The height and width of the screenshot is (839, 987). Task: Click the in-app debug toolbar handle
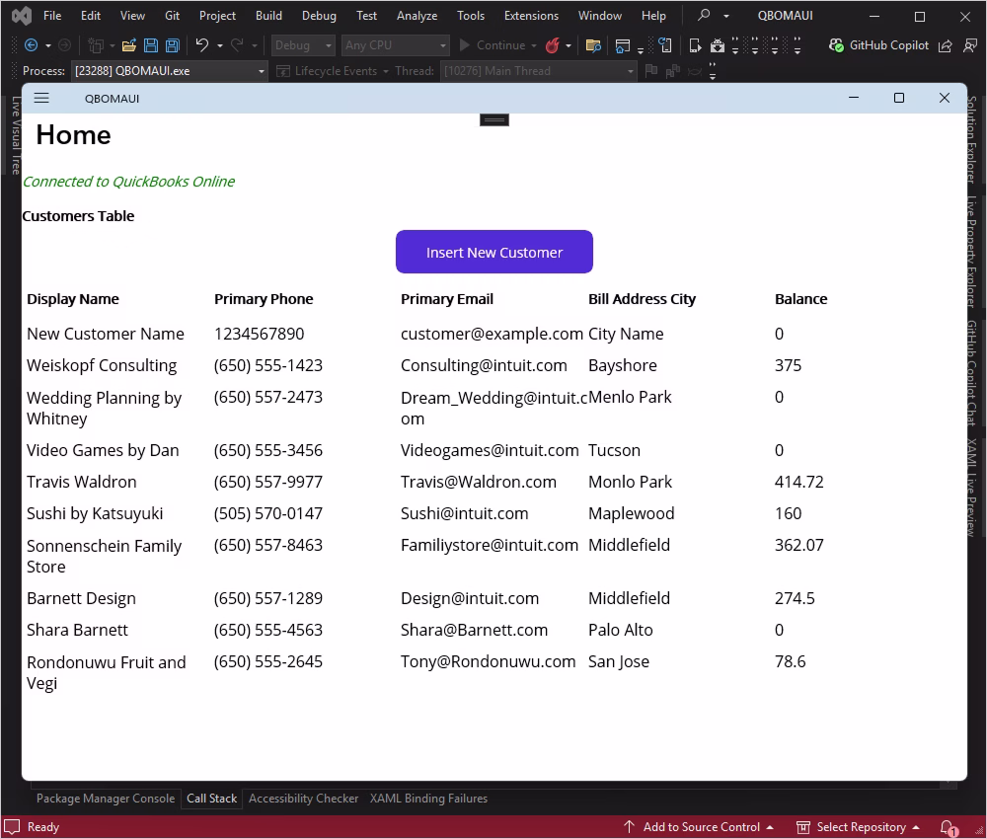click(494, 119)
